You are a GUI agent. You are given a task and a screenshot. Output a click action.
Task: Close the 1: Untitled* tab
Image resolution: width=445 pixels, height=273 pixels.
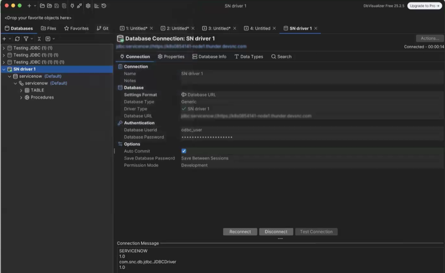pyautogui.click(x=151, y=29)
